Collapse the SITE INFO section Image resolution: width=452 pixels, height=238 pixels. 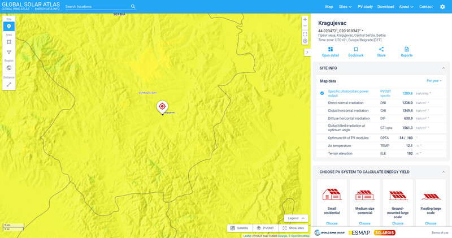(x=442, y=68)
